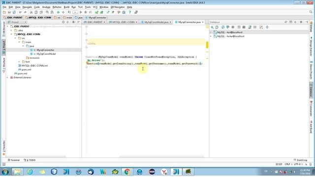Collapse the MYSQL-JDBC-CONN module node
Viewport: 315px width, 177px height.
point(11,34)
